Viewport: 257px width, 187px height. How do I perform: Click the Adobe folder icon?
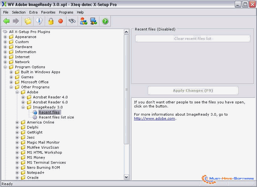tap(23, 92)
